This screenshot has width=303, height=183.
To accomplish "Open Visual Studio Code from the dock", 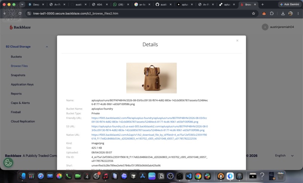I will [x=189, y=176].
